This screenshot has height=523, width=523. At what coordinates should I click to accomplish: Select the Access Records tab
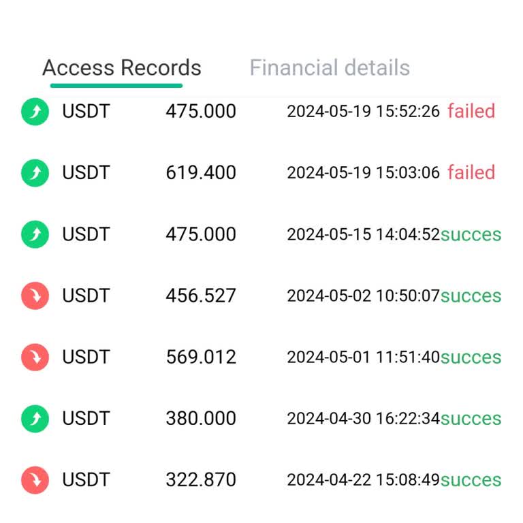[x=121, y=68]
